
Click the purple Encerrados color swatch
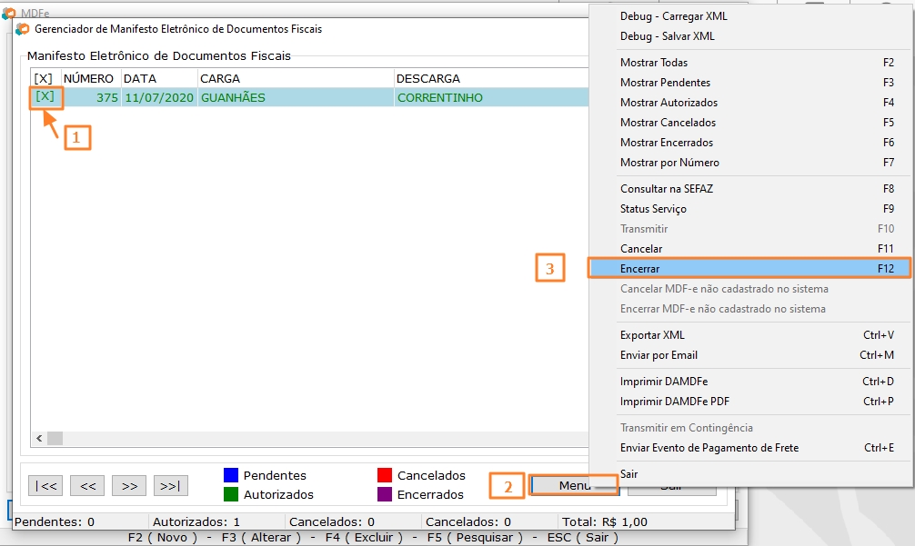click(385, 494)
